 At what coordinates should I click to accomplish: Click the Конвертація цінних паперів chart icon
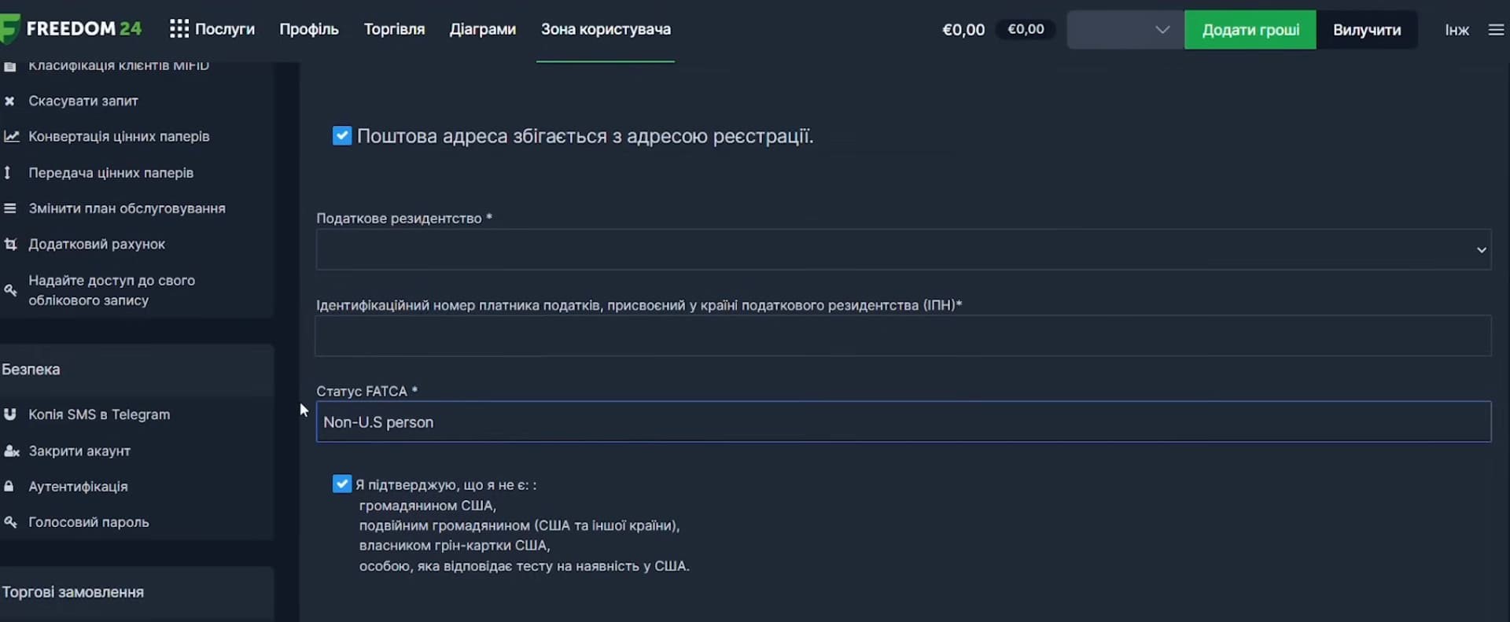pyautogui.click(x=11, y=136)
